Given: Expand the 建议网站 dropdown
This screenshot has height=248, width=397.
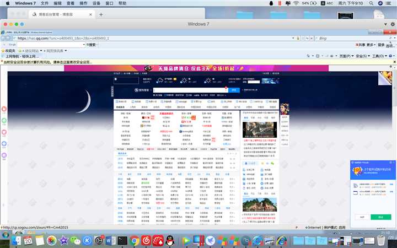Looking at the screenshot, I should click(41, 51).
